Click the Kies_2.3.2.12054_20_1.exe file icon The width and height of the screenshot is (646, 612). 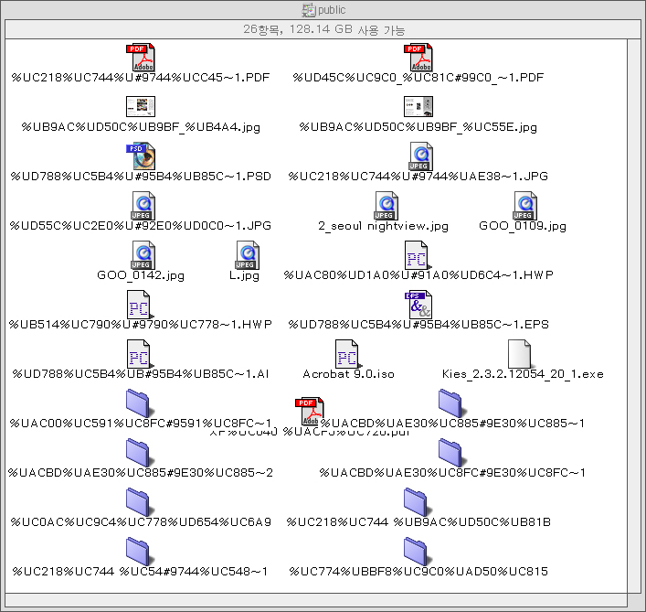coord(519,354)
